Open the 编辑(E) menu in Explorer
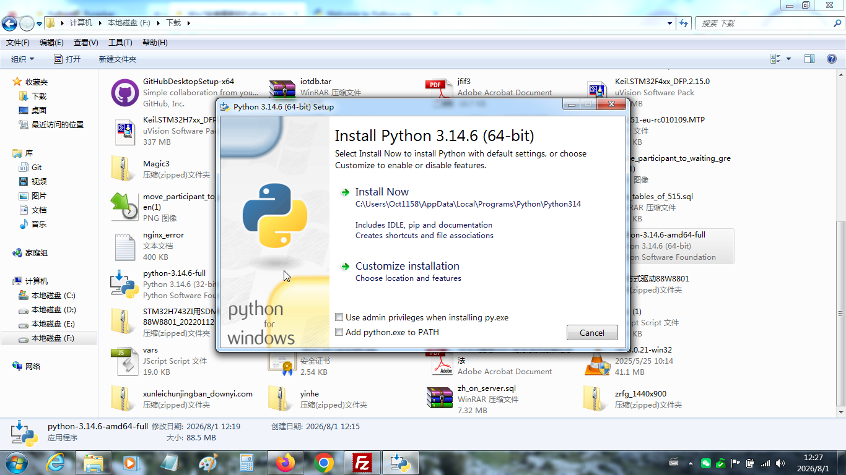846x475 pixels. pos(51,43)
